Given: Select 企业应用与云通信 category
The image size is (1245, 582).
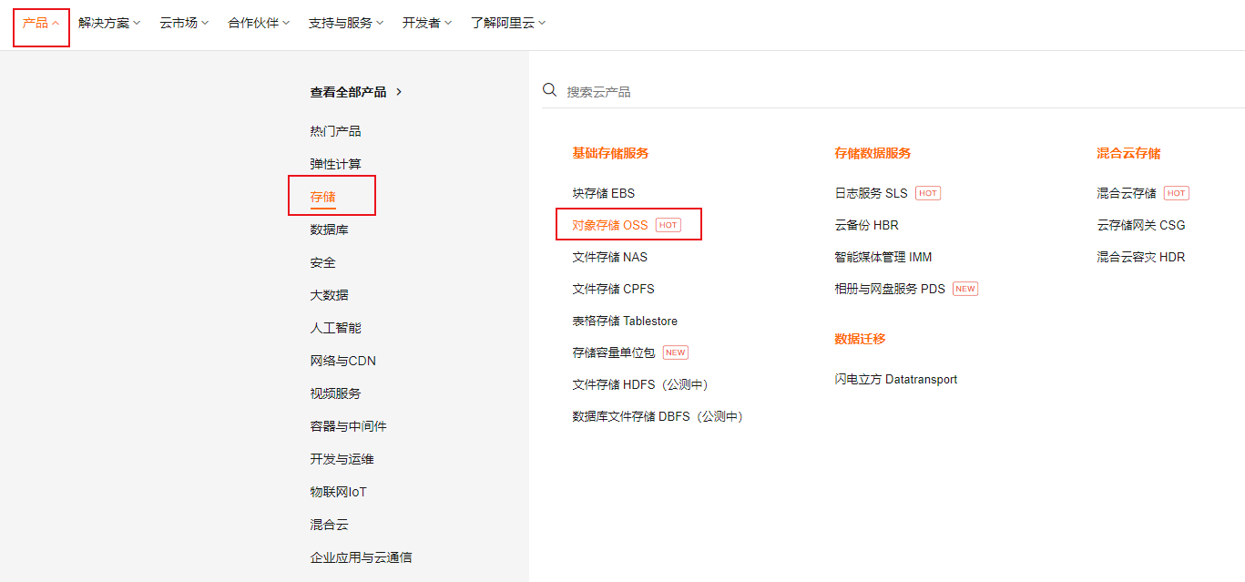Looking at the screenshot, I should coord(361,557).
